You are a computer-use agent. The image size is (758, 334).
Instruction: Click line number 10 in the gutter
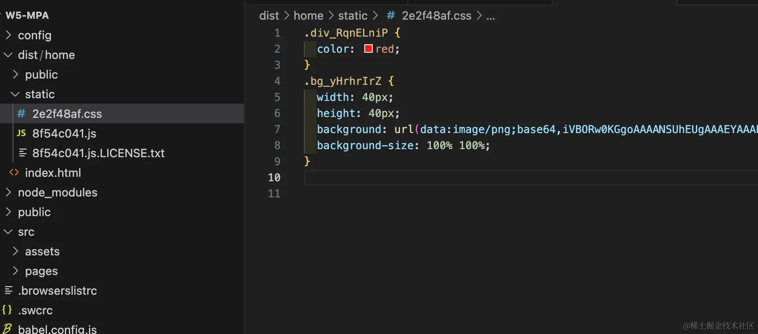(274, 177)
